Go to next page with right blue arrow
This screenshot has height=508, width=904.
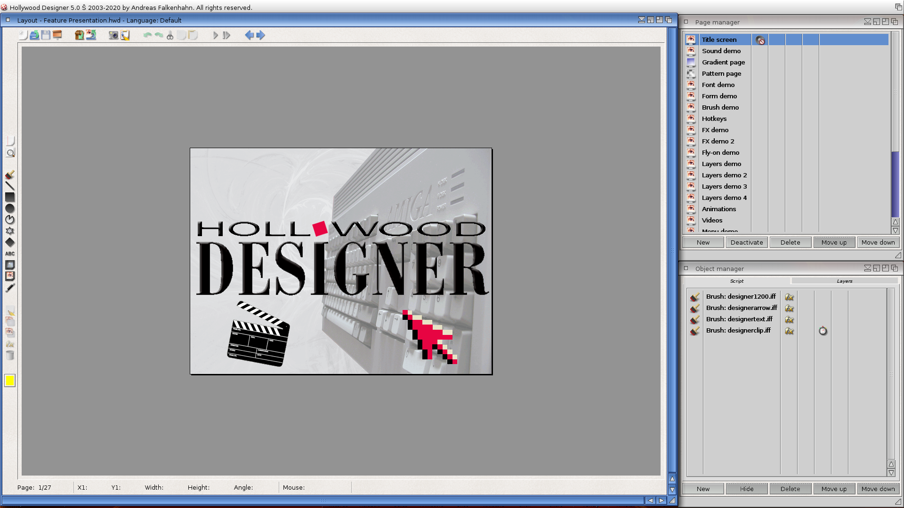click(260, 35)
